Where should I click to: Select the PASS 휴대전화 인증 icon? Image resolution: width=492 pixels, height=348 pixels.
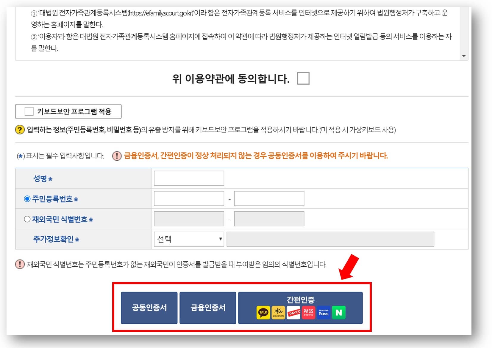pyautogui.click(x=308, y=312)
